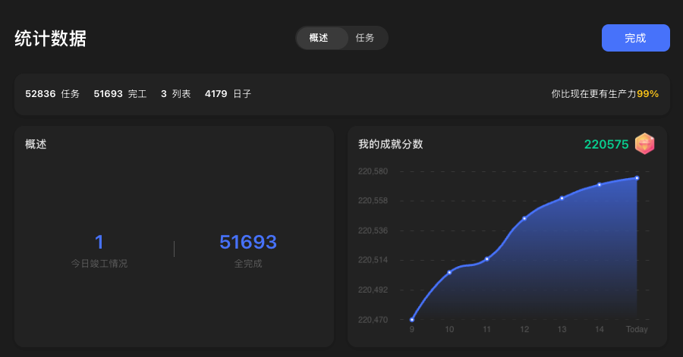Click the 220,492 axis label

coord(373,290)
